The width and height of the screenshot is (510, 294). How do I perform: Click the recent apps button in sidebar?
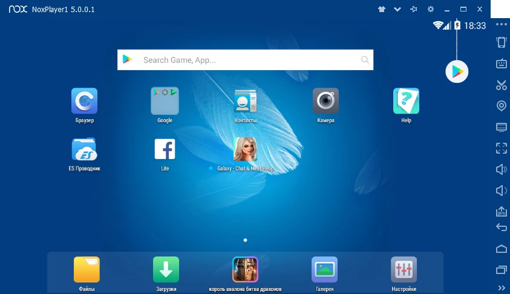coord(501,270)
